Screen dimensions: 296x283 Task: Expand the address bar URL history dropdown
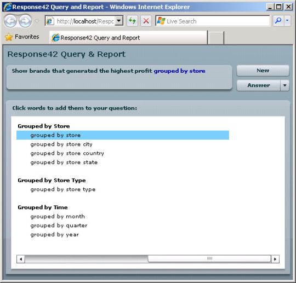point(119,21)
